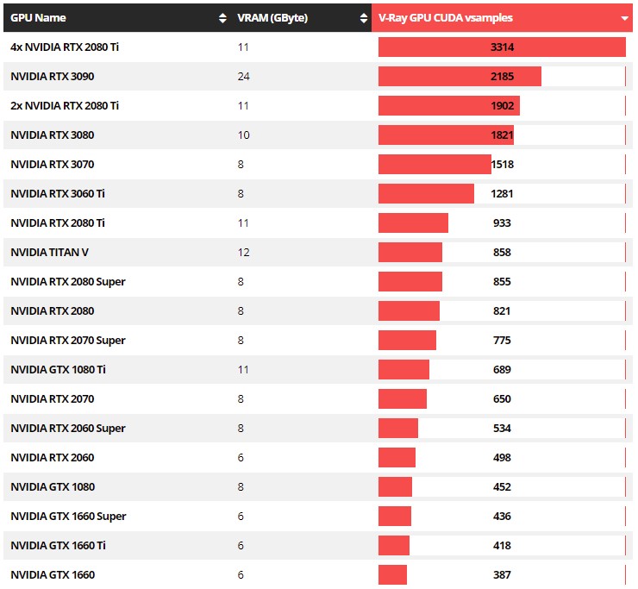Click the red bar for NVIDIA GTX 1660

(392, 574)
